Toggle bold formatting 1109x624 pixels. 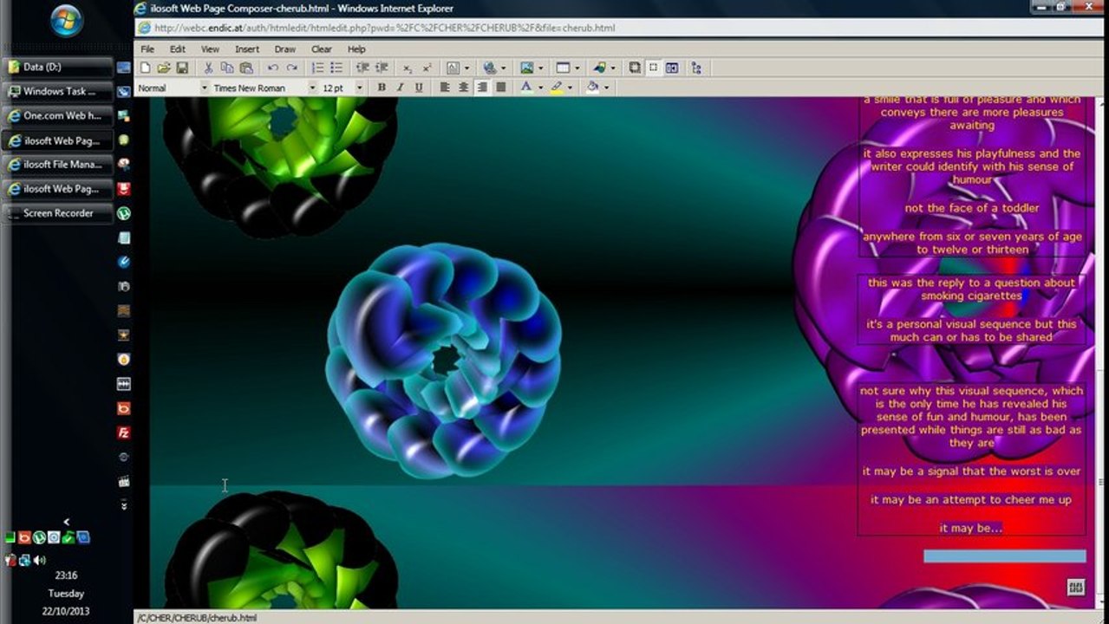coord(382,88)
